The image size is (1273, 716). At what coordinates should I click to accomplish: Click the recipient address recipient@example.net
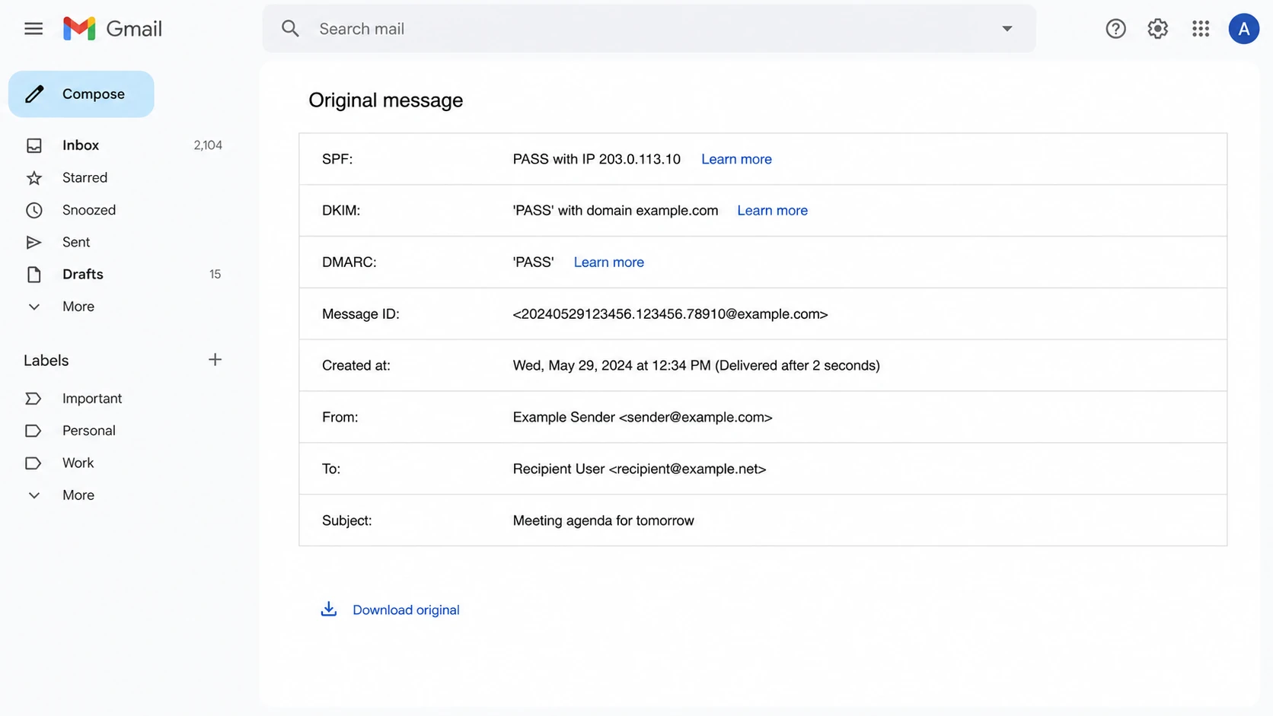pos(688,469)
